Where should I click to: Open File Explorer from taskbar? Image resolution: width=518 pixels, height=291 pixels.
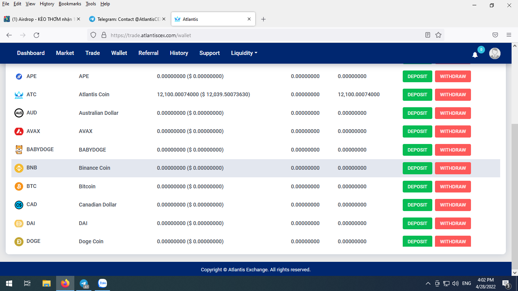46,283
